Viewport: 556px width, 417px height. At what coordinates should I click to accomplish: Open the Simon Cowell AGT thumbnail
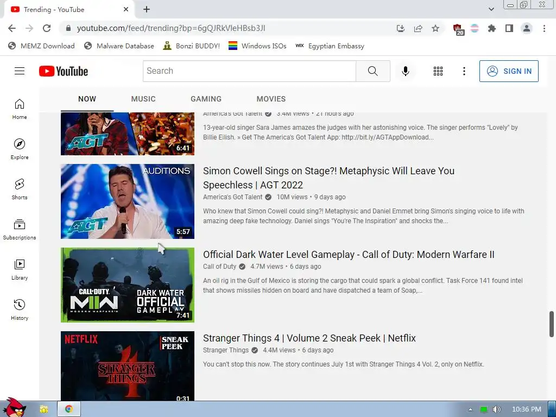[x=128, y=201]
